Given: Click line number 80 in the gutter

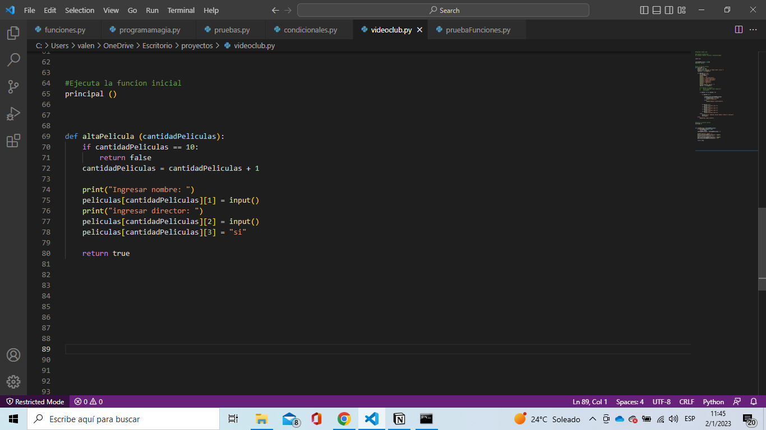Looking at the screenshot, I should coord(46,253).
